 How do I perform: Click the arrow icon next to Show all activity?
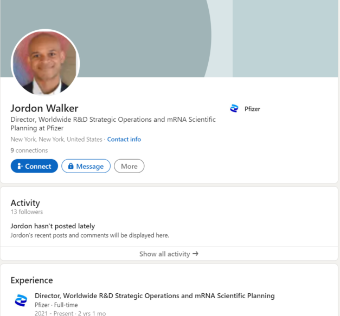[195, 253]
